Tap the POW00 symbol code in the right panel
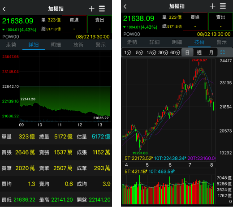The width and height of the screenshot is (233, 207). click(132, 34)
